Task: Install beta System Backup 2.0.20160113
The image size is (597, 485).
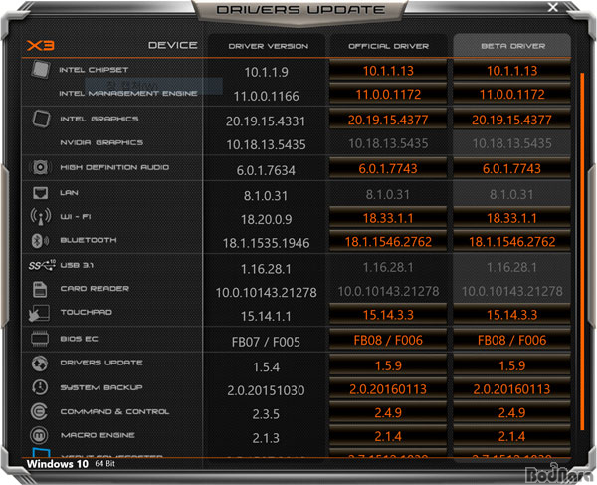Action: (511, 388)
